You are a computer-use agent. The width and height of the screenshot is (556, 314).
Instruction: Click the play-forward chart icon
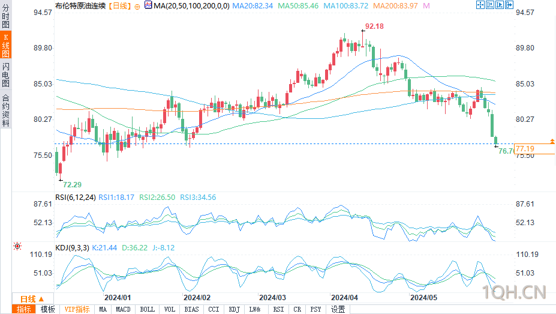point(500,5)
